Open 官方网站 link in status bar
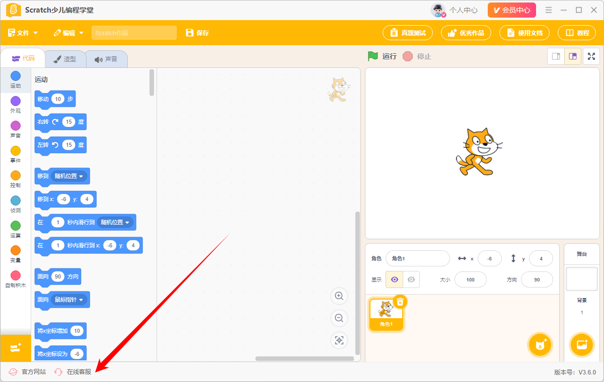Screen dimensions: 604x382 click(x=28, y=372)
